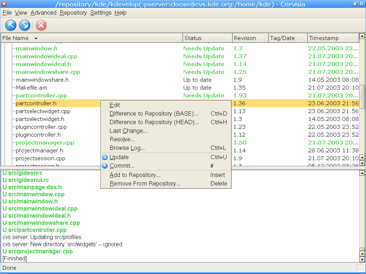Click the 'U src/gideonrc' output line

pos(23,173)
